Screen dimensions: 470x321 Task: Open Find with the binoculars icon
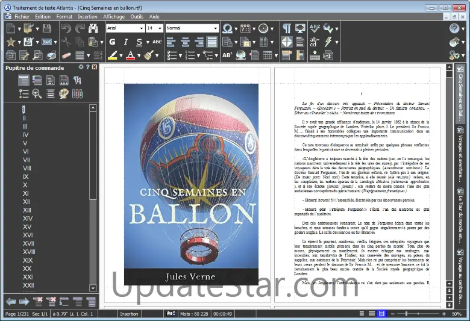pos(93,28)
